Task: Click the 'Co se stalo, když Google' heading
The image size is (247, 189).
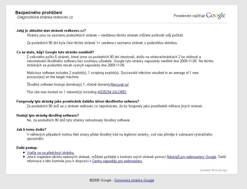Action: 55,52
